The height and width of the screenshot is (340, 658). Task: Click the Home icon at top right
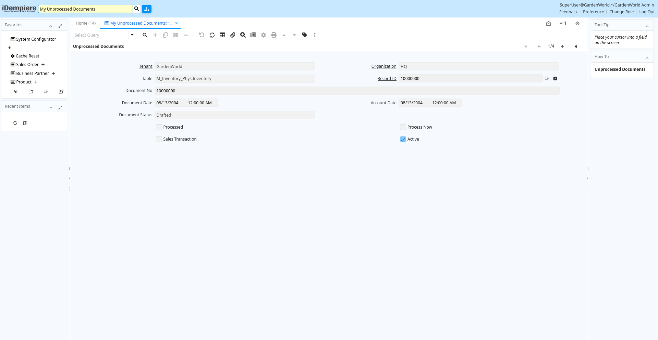(x=548, y=24)
